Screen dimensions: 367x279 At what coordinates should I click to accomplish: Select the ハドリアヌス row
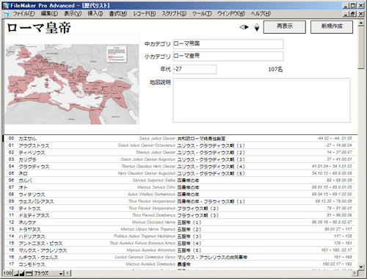point(181,236)
